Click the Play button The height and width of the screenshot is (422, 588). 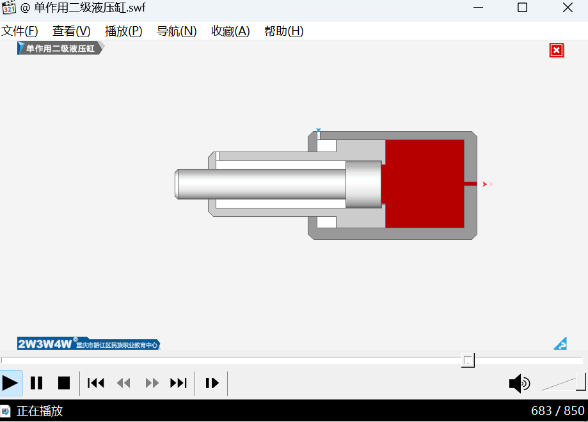(x=11, y=383)
